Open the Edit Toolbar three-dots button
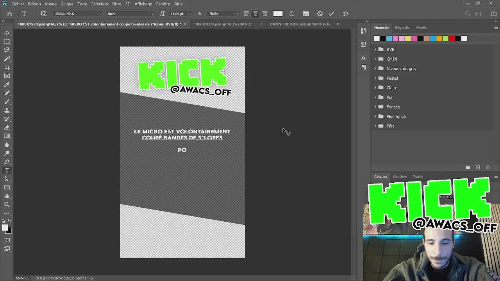500x281 pixels. click(7, 213)
